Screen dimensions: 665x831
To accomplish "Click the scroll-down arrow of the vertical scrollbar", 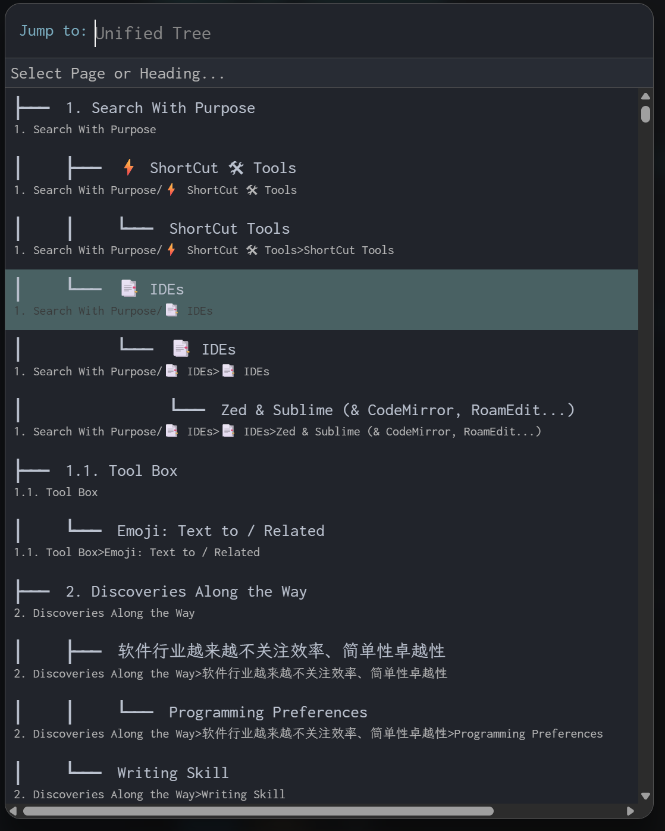I will [645, 796].
